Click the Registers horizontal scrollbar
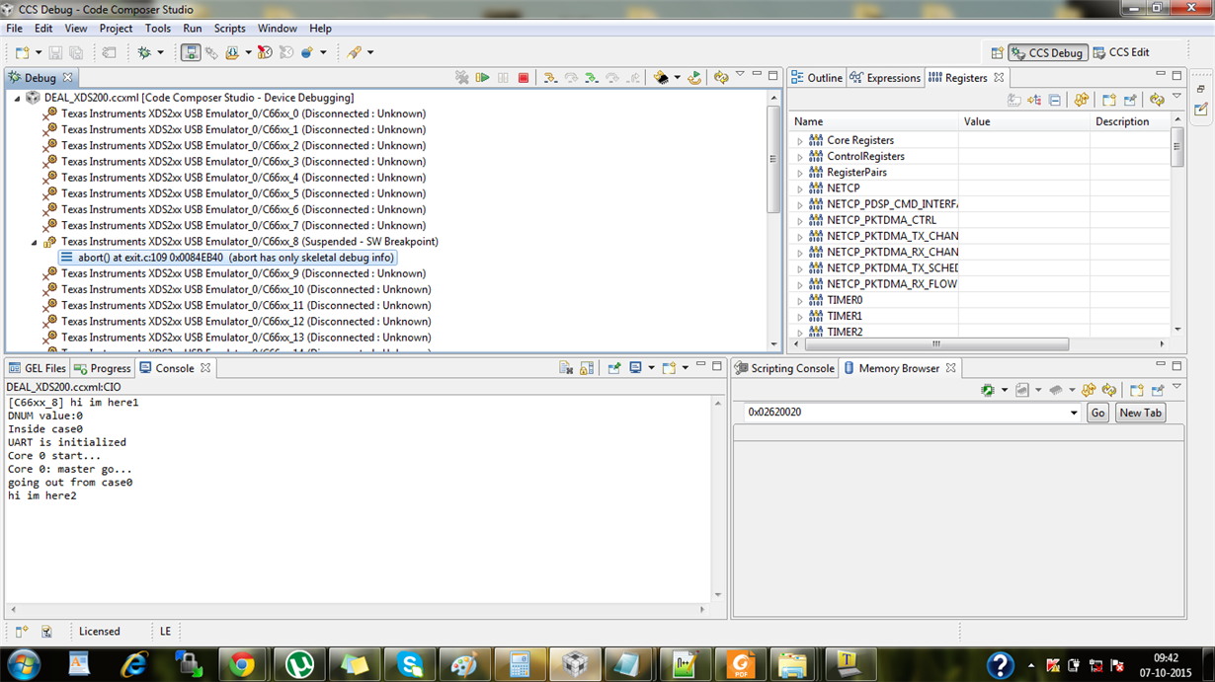 coord(936,344)
